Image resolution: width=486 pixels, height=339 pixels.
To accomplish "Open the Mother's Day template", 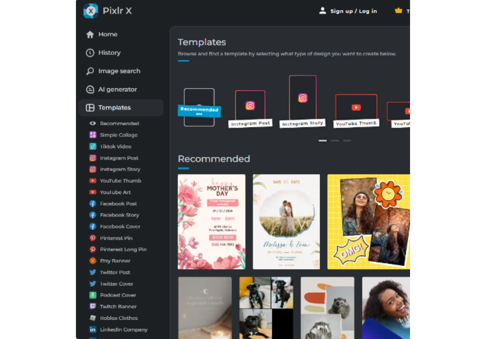I will pos(211,222).
